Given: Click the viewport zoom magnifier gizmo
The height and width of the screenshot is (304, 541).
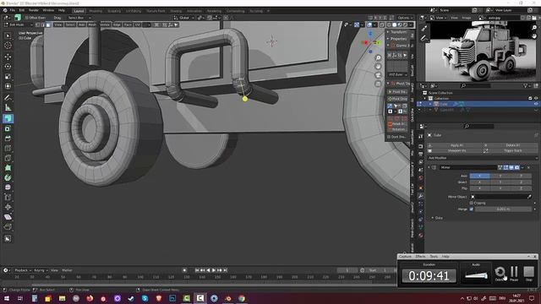Looking at the screenshot, I should (x=378, y=58).
